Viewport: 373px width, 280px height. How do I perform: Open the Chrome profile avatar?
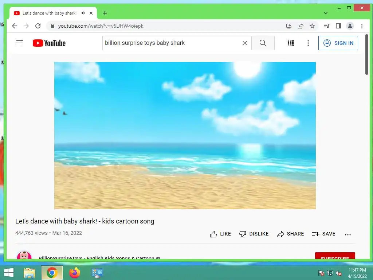click(350, 26)
